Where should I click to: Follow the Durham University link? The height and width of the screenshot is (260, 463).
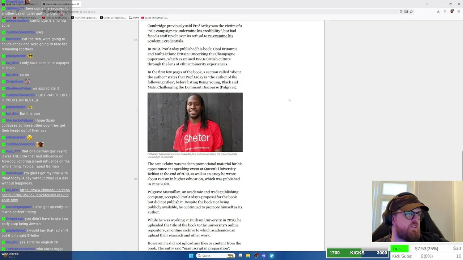[x=205, y=220]
